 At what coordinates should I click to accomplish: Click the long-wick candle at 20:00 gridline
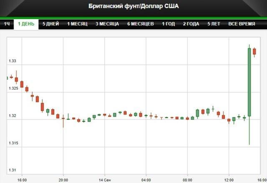pyautogui.click(x=63, y=121)
